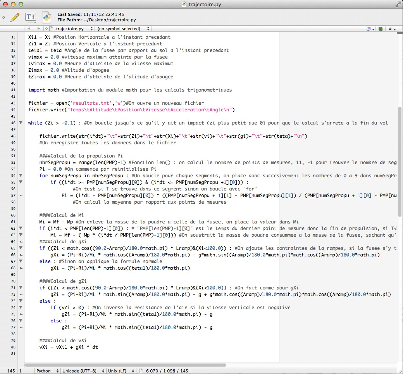403x374 pixels.
Task: Click the next document forward arrow
Action: point(38,29)
